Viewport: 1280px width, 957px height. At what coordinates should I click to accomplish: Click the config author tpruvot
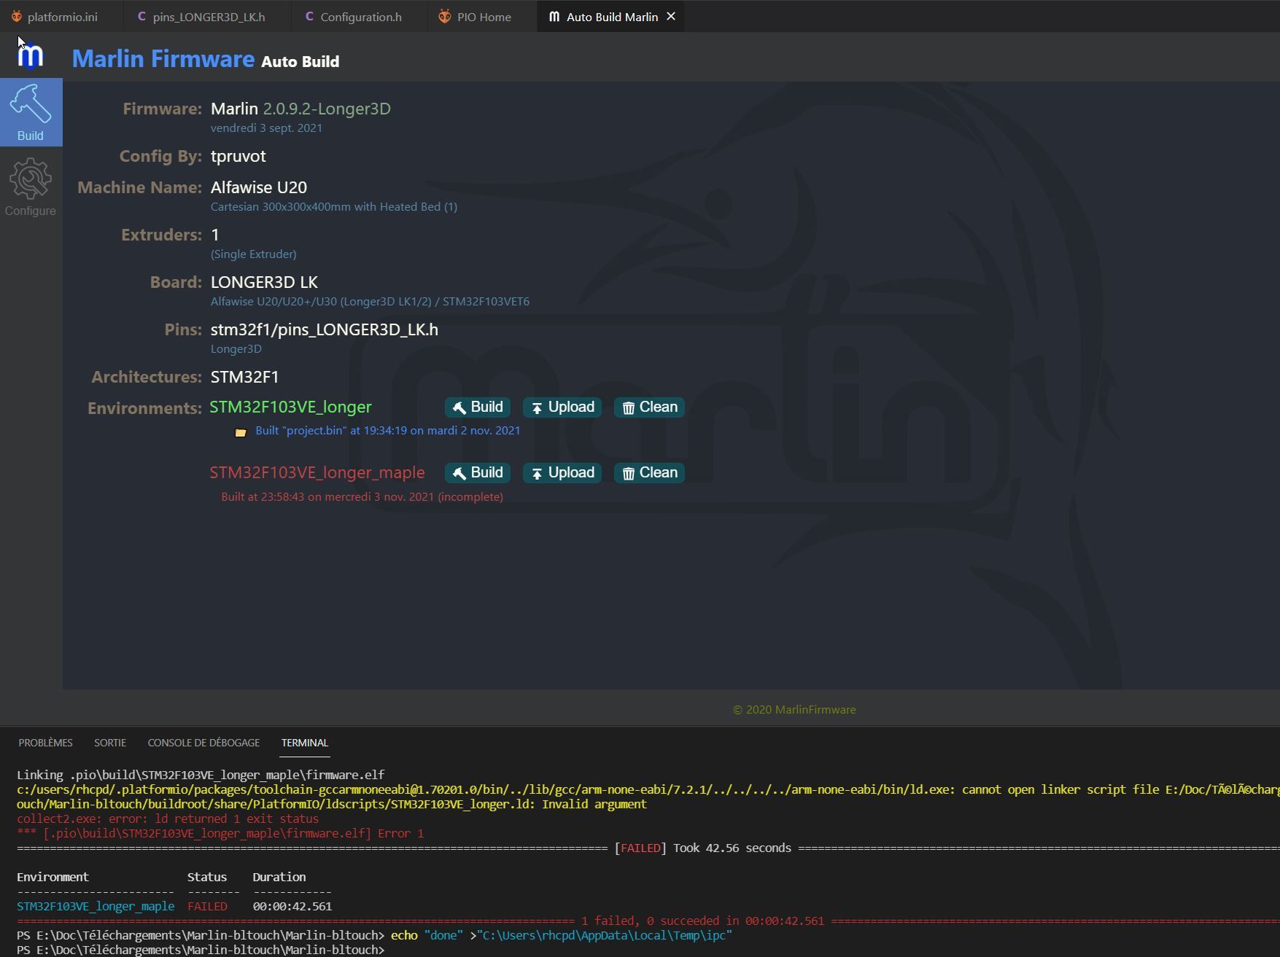pos(238,156)
